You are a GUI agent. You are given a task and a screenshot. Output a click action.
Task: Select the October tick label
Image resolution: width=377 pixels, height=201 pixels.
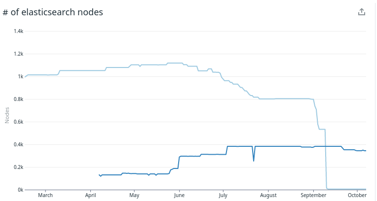point(357,195)
